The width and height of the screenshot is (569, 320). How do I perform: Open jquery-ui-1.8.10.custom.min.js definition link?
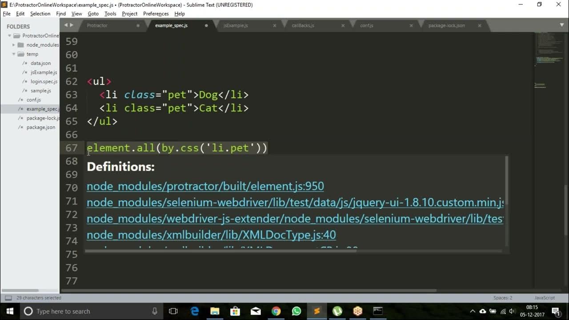point(295,203)
